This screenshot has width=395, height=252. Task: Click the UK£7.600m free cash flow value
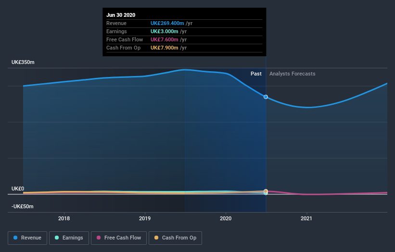(164, 39)
